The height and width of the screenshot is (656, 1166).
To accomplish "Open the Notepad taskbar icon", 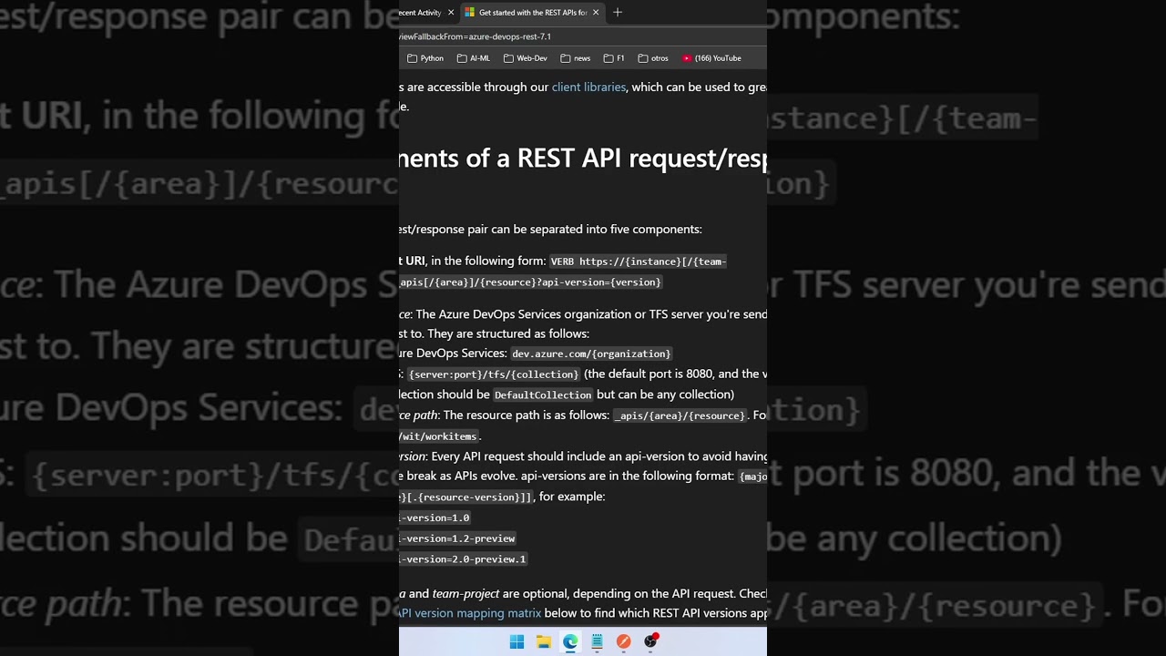I will [597, 641].
